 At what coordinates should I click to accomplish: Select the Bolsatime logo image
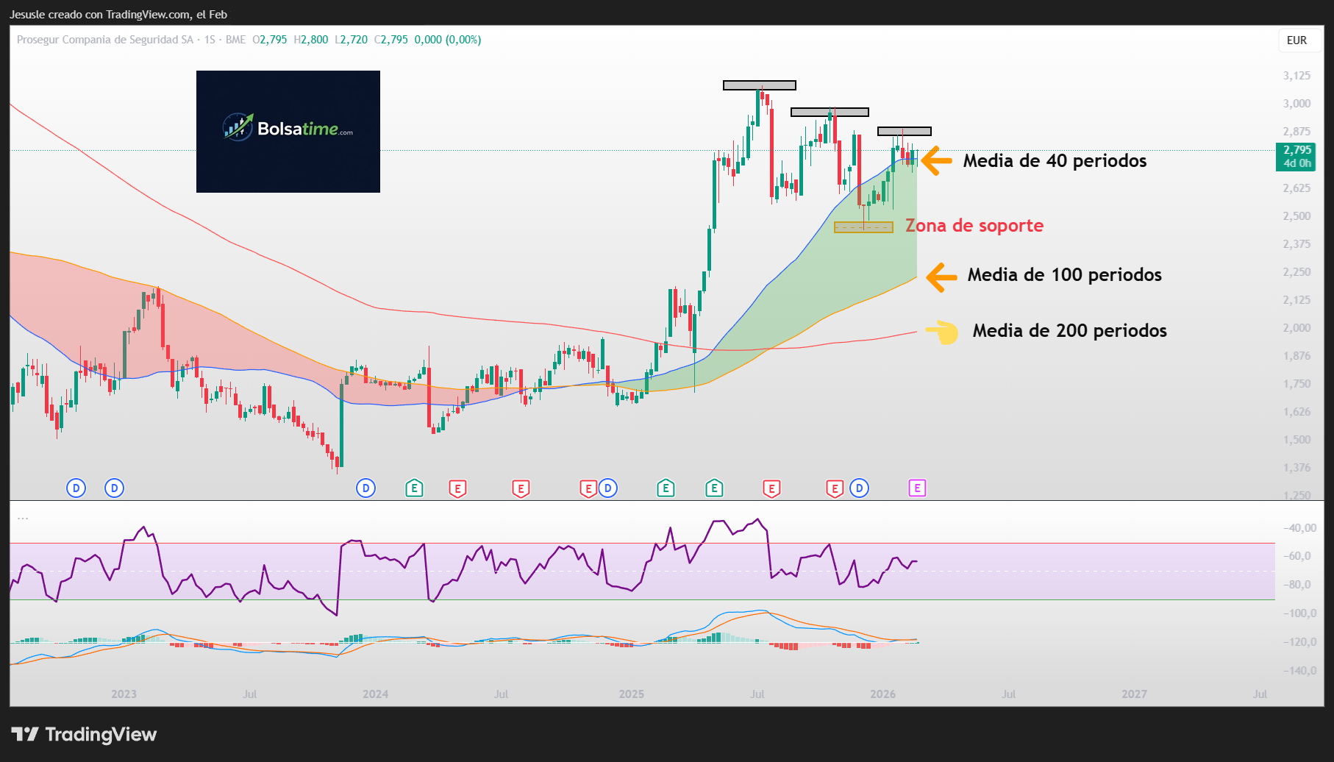(x=288, y=131)
